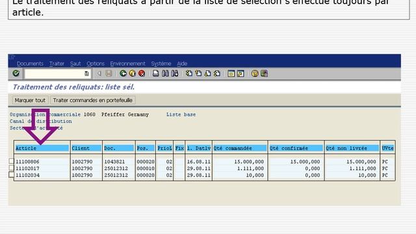The height and width of the screenshot is (234, 416).
Task: Click document number 1043821
Action: coord(114,162)
